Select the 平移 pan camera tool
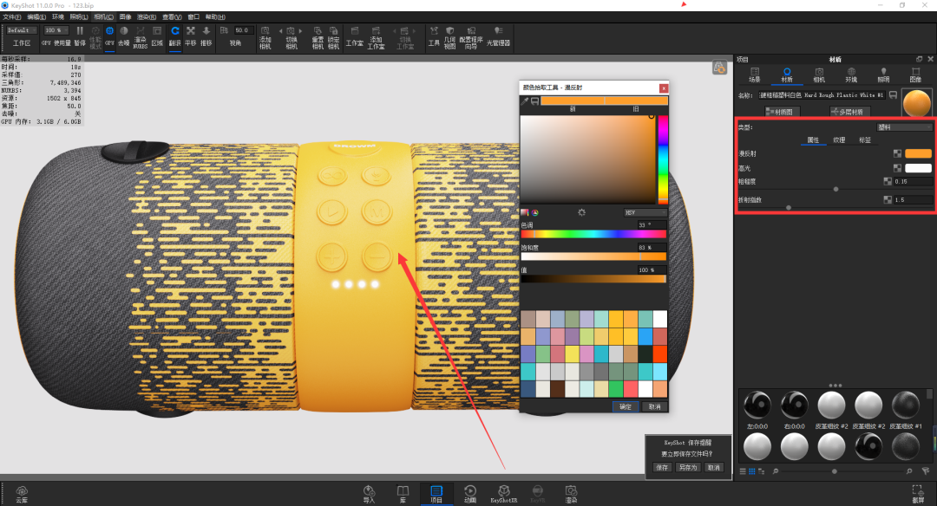937x506 pixels. point(191,36)
